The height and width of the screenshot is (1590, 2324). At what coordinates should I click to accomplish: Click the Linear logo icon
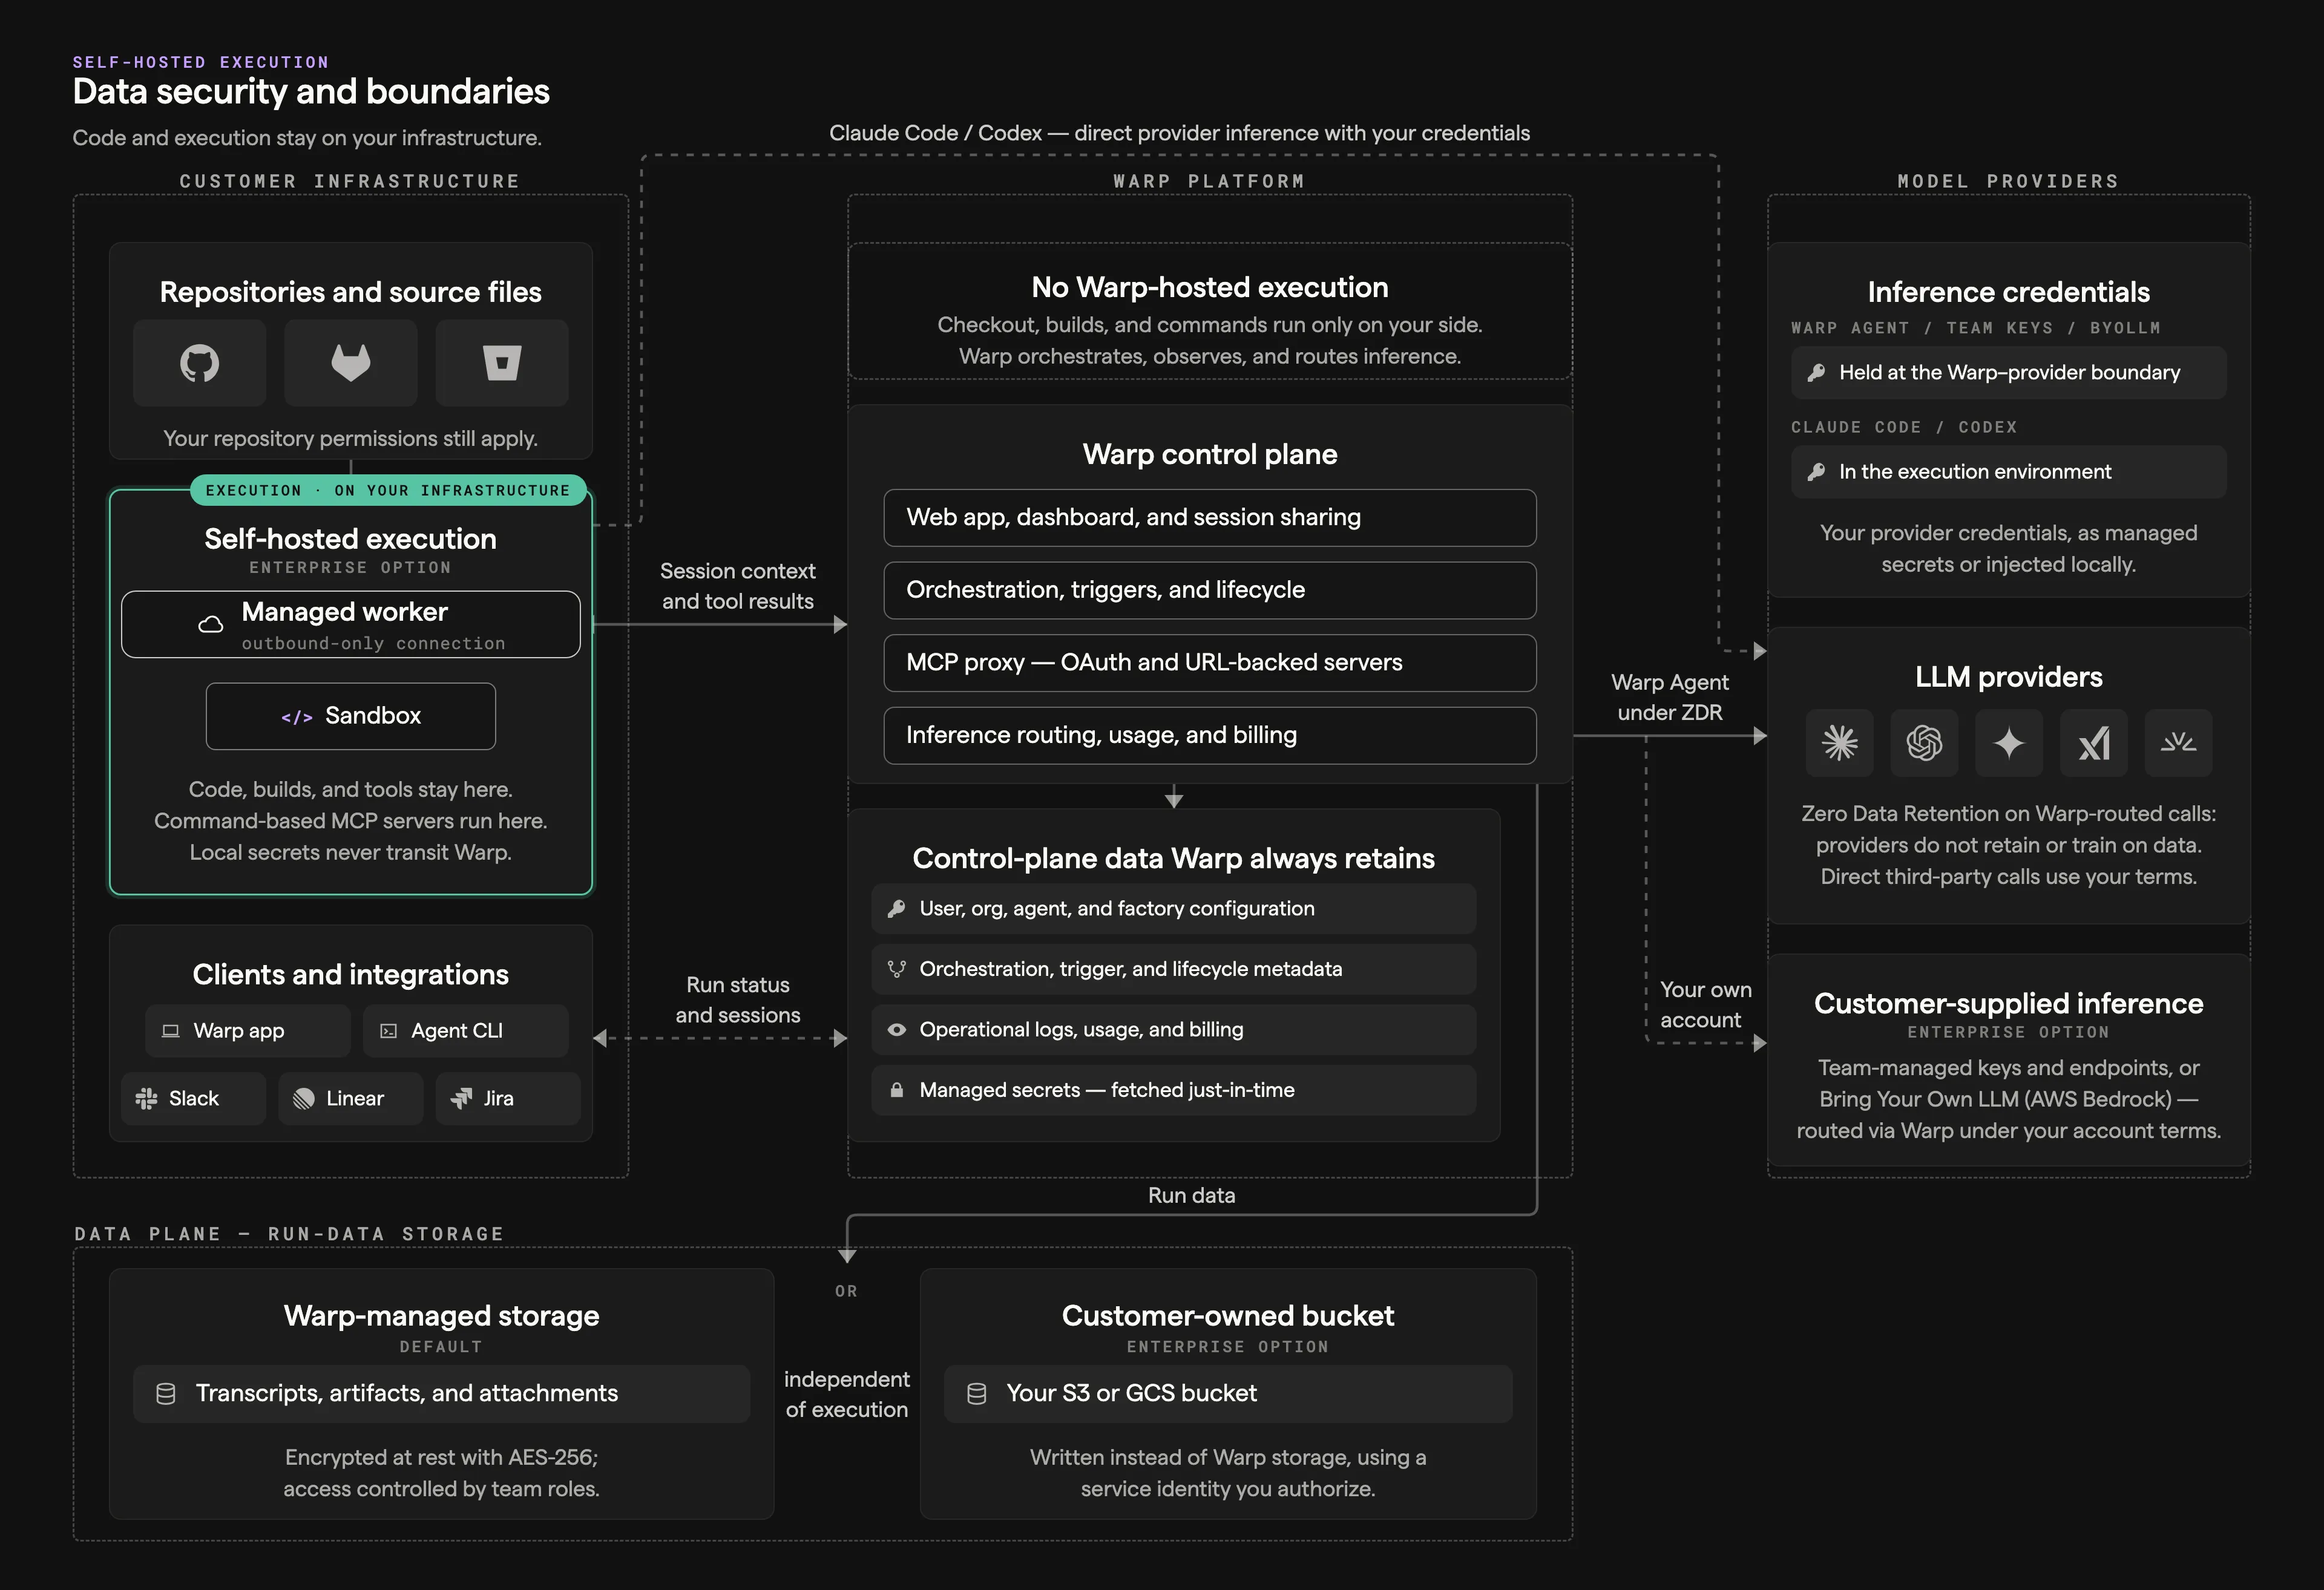(304, 1099)
